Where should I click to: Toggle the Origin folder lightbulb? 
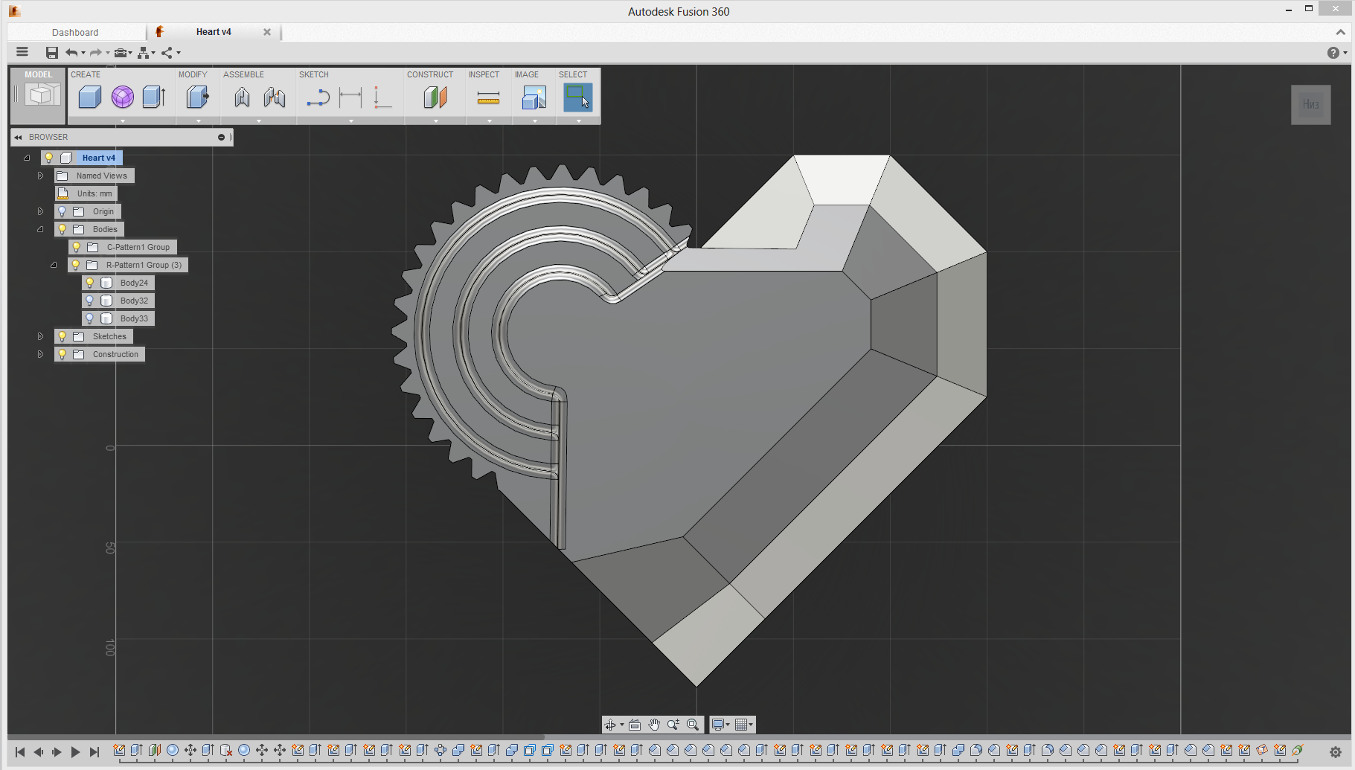point(63,211)
